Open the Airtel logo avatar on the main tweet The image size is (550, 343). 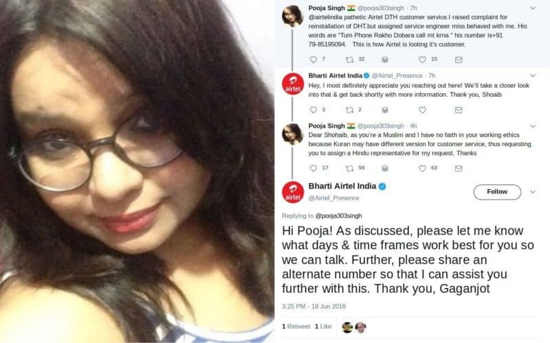pos(293,192)
